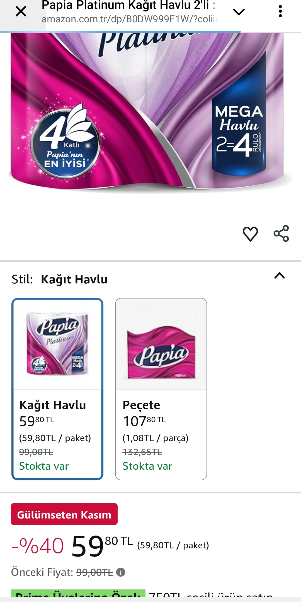Select the Kağıt Havlu style option
This screenshot has height=602, width=301.
coord(57,389)
